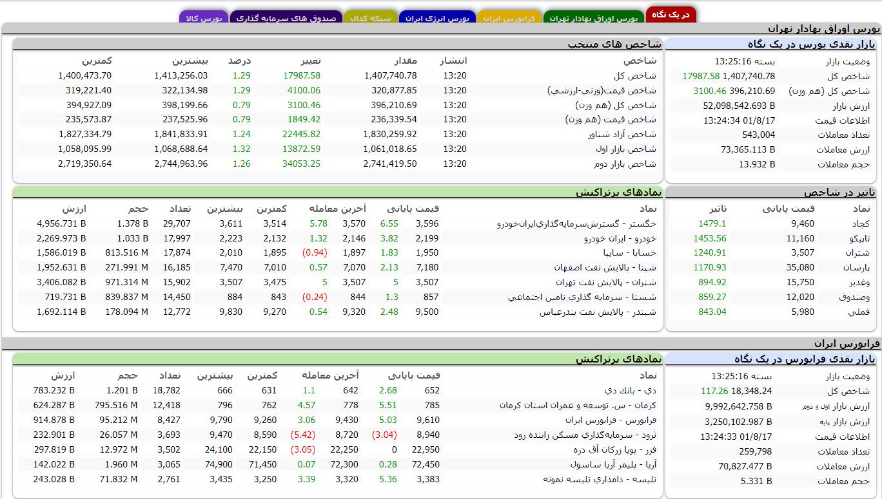Viewport: 882px width, 499px height.
Task: Open the شبکه کدال tab
Action: coord(370,18)
